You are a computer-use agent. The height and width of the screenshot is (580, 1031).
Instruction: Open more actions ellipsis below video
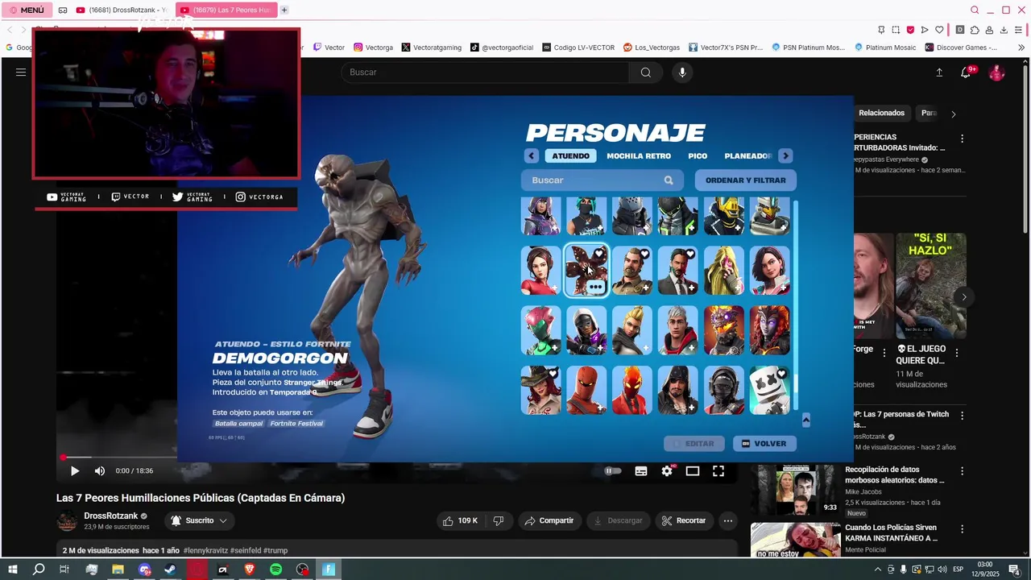point(728,521)
